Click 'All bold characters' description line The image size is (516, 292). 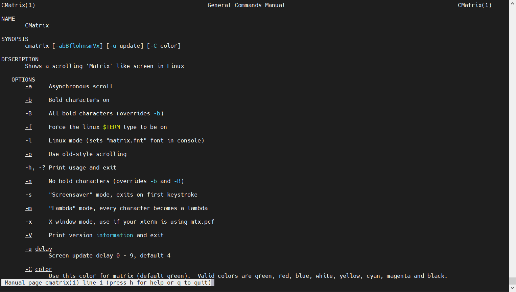[x=106, y=113]
